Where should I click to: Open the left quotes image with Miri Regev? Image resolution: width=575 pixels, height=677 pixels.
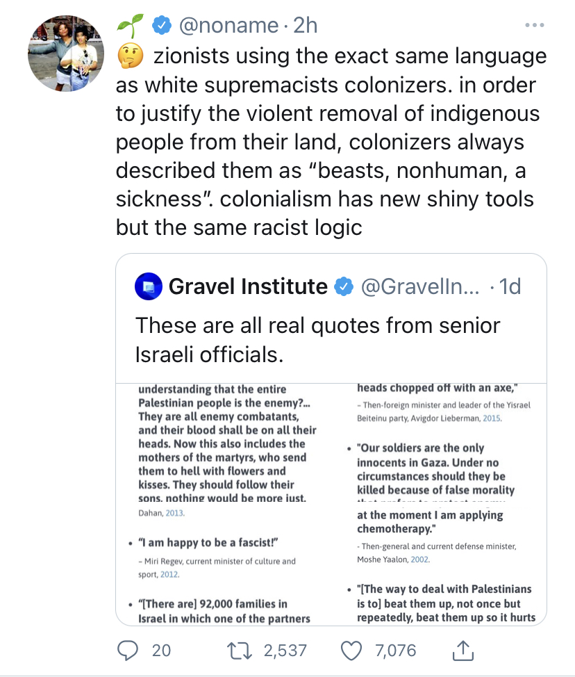224,505
